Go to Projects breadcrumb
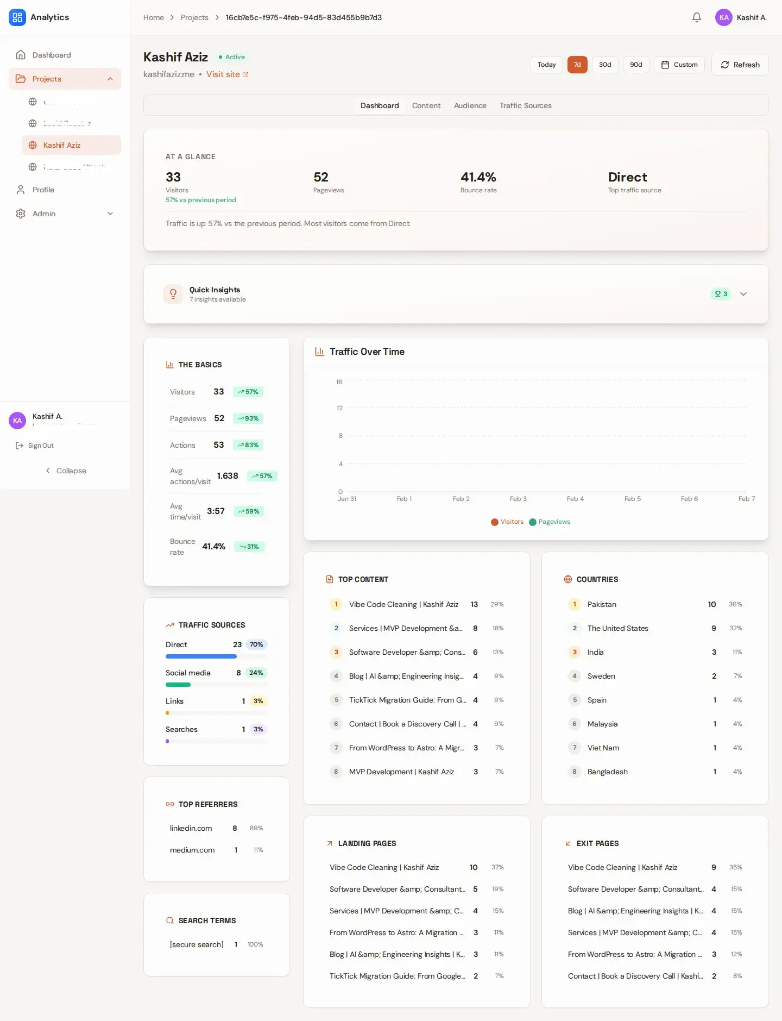 click(194, 17)
